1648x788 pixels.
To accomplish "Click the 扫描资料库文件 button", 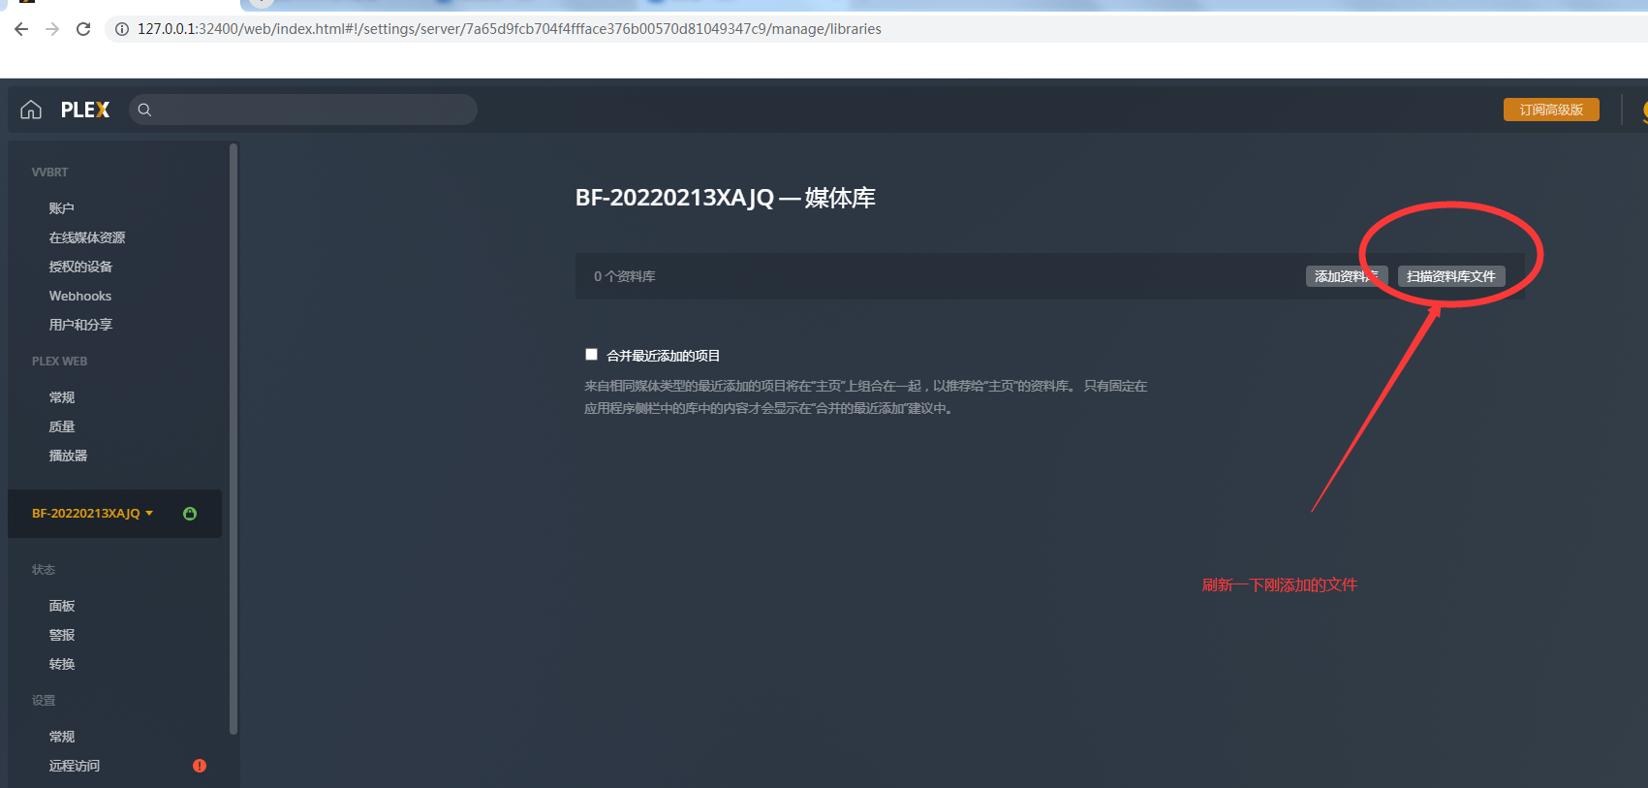I will tap(1451, 276).
